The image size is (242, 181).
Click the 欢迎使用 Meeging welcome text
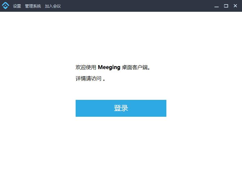113,67
